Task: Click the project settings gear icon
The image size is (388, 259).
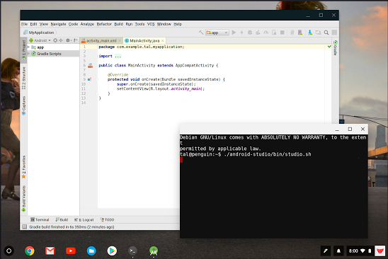Action: (x=68, y=40)
